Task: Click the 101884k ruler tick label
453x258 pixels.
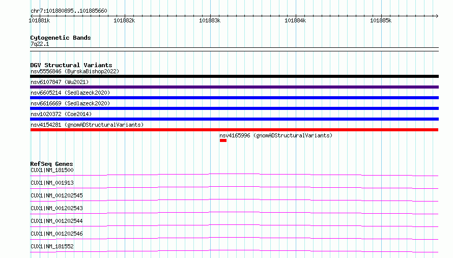Action: tap(295, 20)
